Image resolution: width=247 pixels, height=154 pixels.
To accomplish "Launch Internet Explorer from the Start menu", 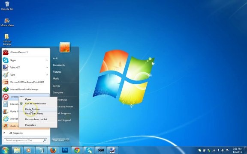I will (10, 118).
